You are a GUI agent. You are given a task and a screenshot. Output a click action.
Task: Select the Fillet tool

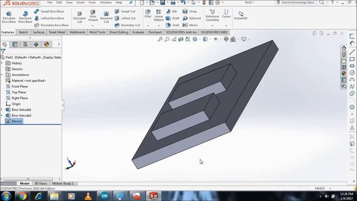(148, 13)
